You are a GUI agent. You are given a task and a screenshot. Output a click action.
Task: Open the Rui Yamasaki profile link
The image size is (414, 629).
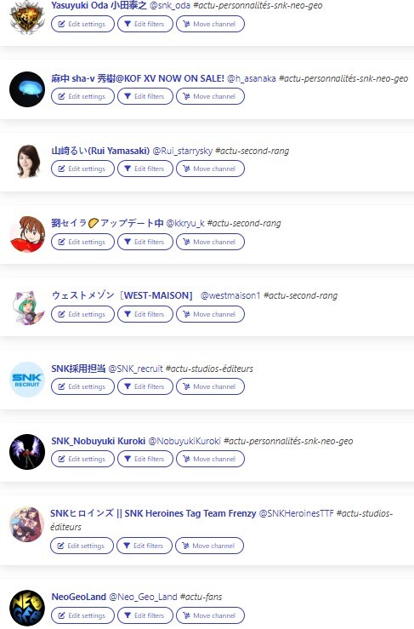click(100, 151)
